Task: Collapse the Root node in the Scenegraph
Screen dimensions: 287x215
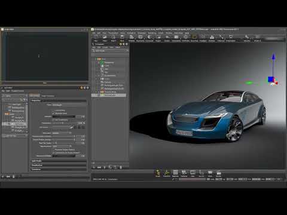Action: click(96, 59)
